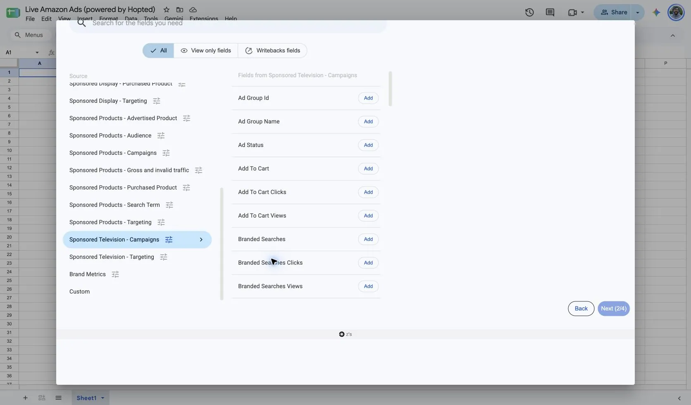Open the Help menu
This screenshot has height=405, width=691.
click(x=231, y=19)
